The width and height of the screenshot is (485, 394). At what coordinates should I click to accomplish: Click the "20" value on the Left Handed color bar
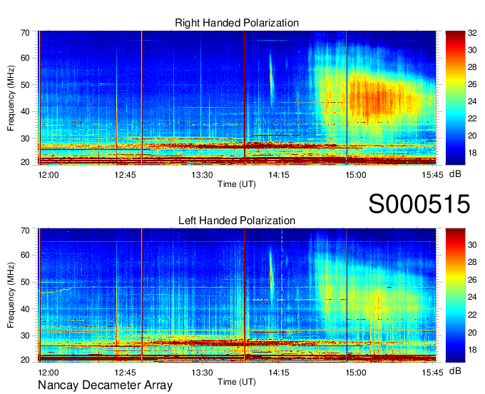point(472,333)
